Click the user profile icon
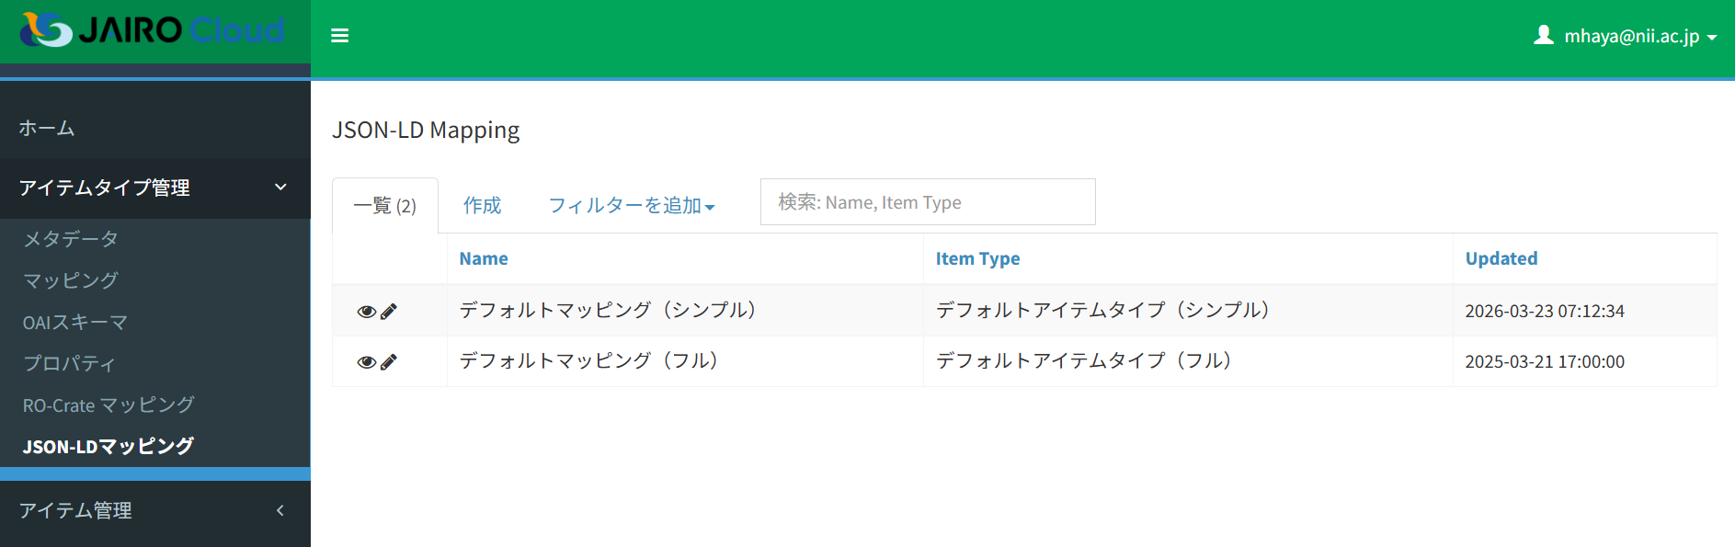Viewport: 1735px width, 547px height. click(1544, 35)
